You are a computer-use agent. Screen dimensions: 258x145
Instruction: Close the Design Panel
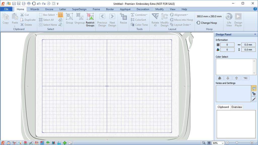point(255,34)
